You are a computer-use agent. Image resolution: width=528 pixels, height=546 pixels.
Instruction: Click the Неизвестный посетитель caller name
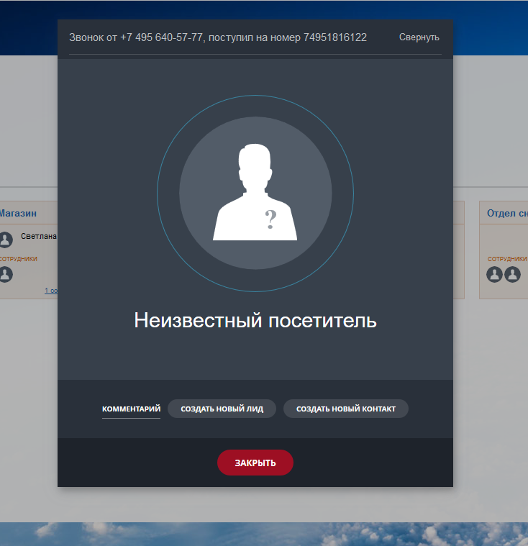[255, 321]
